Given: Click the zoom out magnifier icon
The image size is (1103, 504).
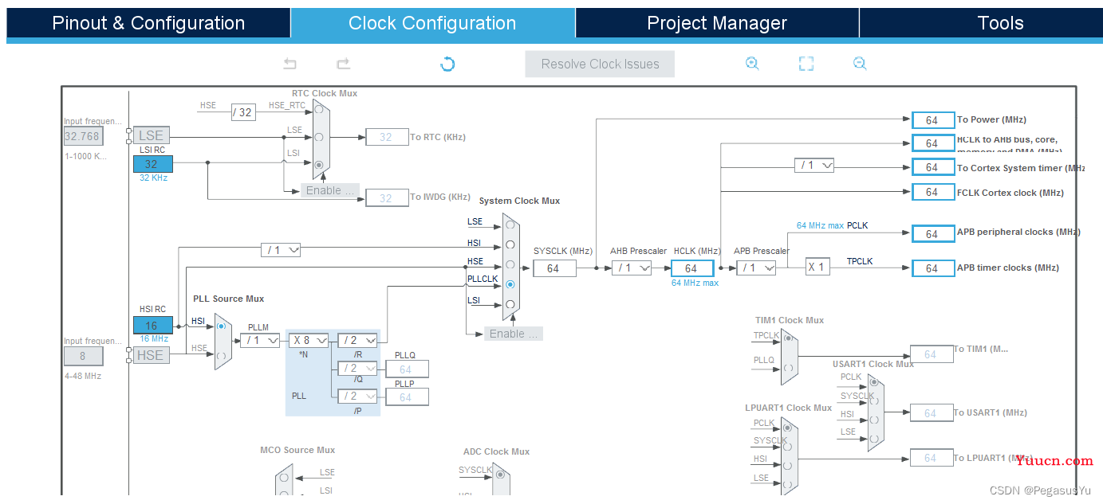Looking at the screenshot, I should point(860,64).
